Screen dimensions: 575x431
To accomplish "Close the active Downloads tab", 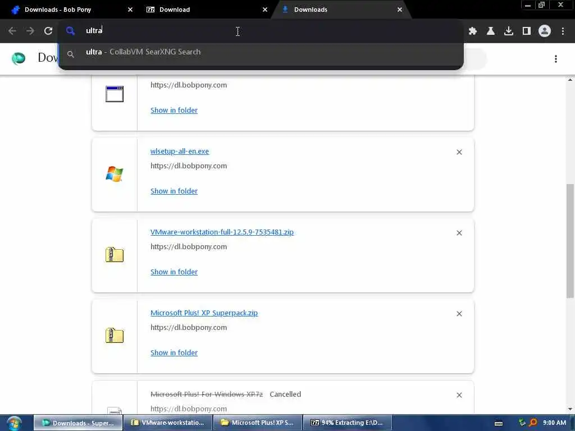I will 400,10.
